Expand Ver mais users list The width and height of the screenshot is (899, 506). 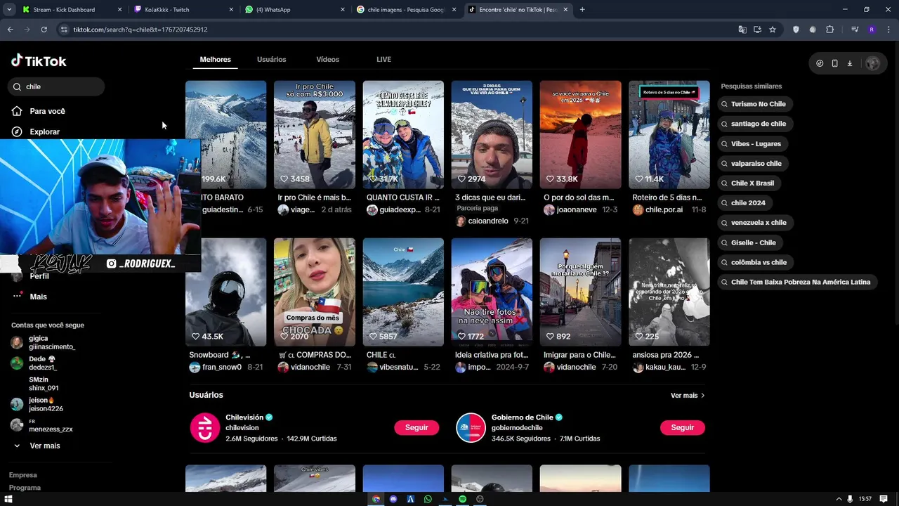[688, 396]
